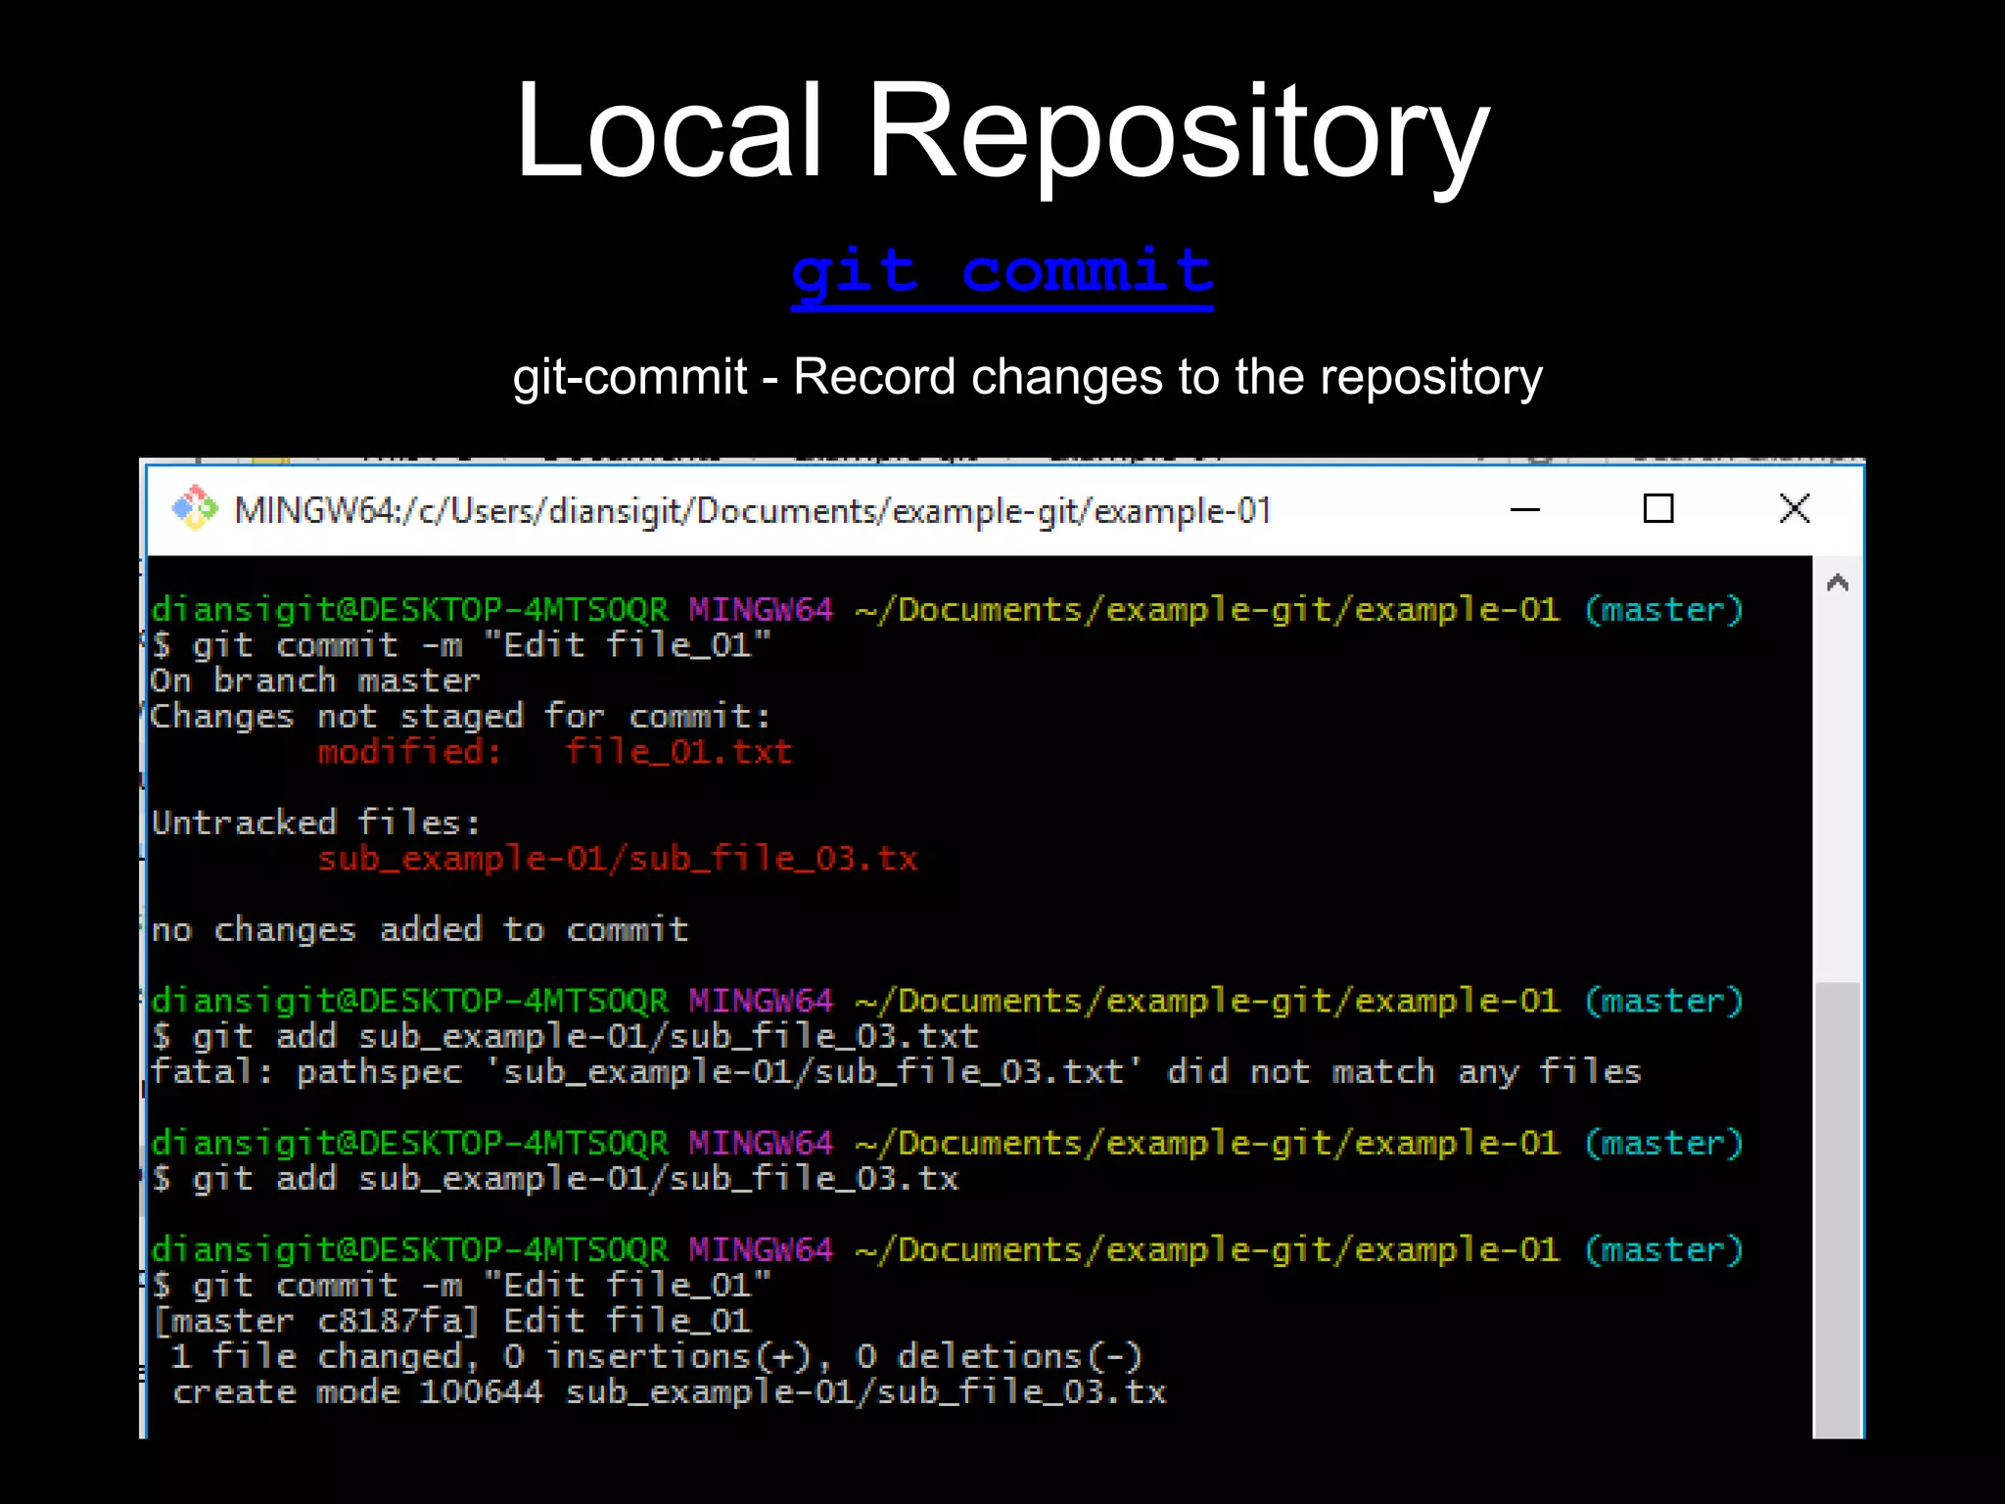This screenshot has width=2005, height=1504.
Task: Click the [master c8187fa] commit result line
Action: pos(452,1321)
